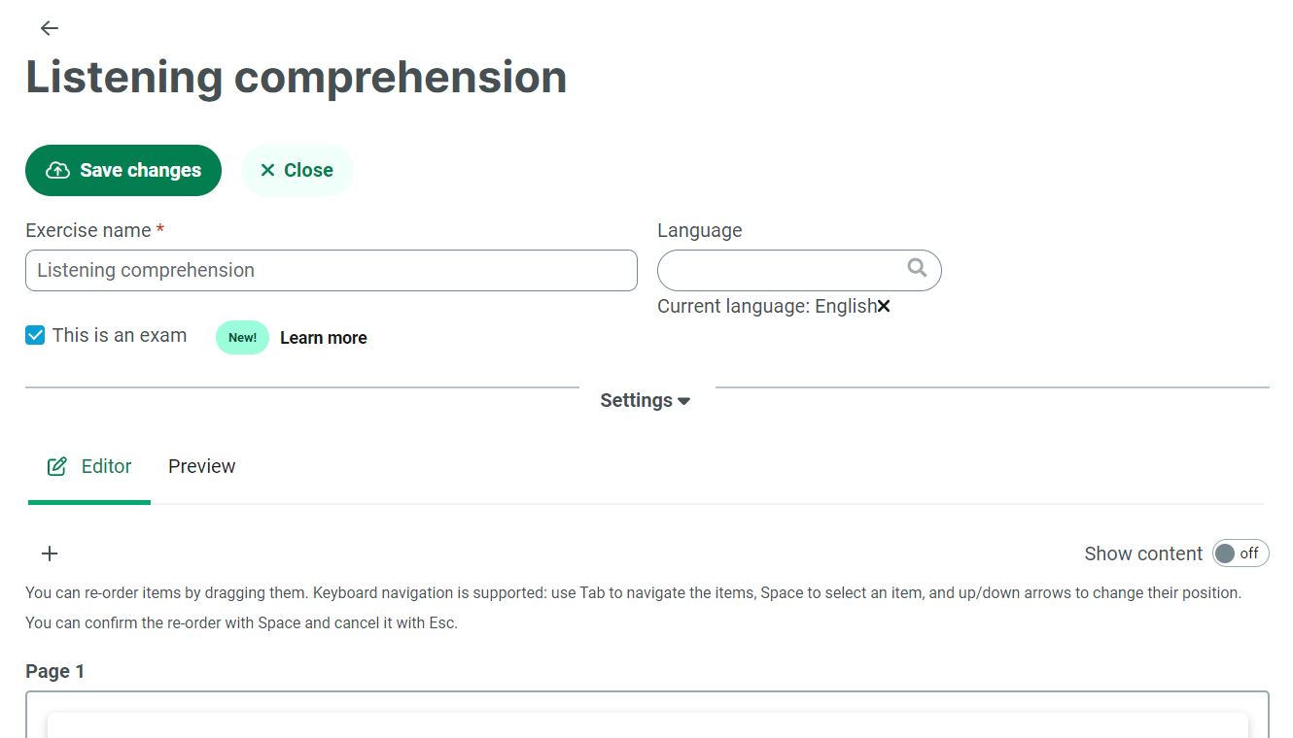This screenshot has height=738, width=1293.
Task: Click the Editor tab pencil icon
Action: [x=57, y=467]
